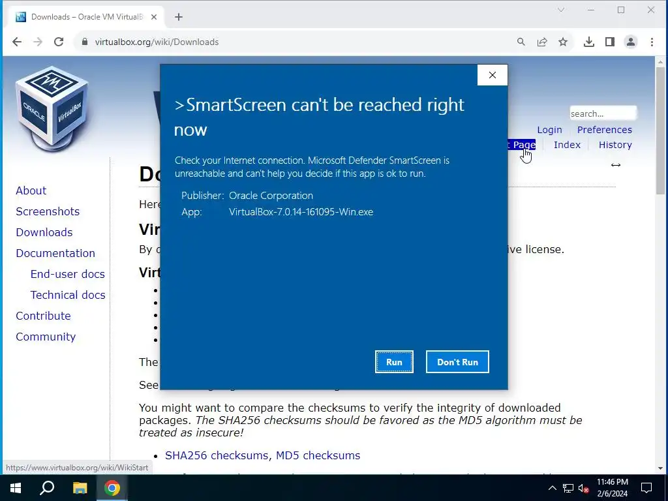668x501 pixels.
Task: Open a new Chrome tab
Action: click(x=179, y=17)
